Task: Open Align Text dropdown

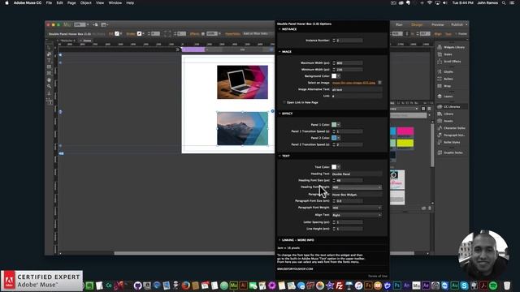Action: [x=357, y=215]
